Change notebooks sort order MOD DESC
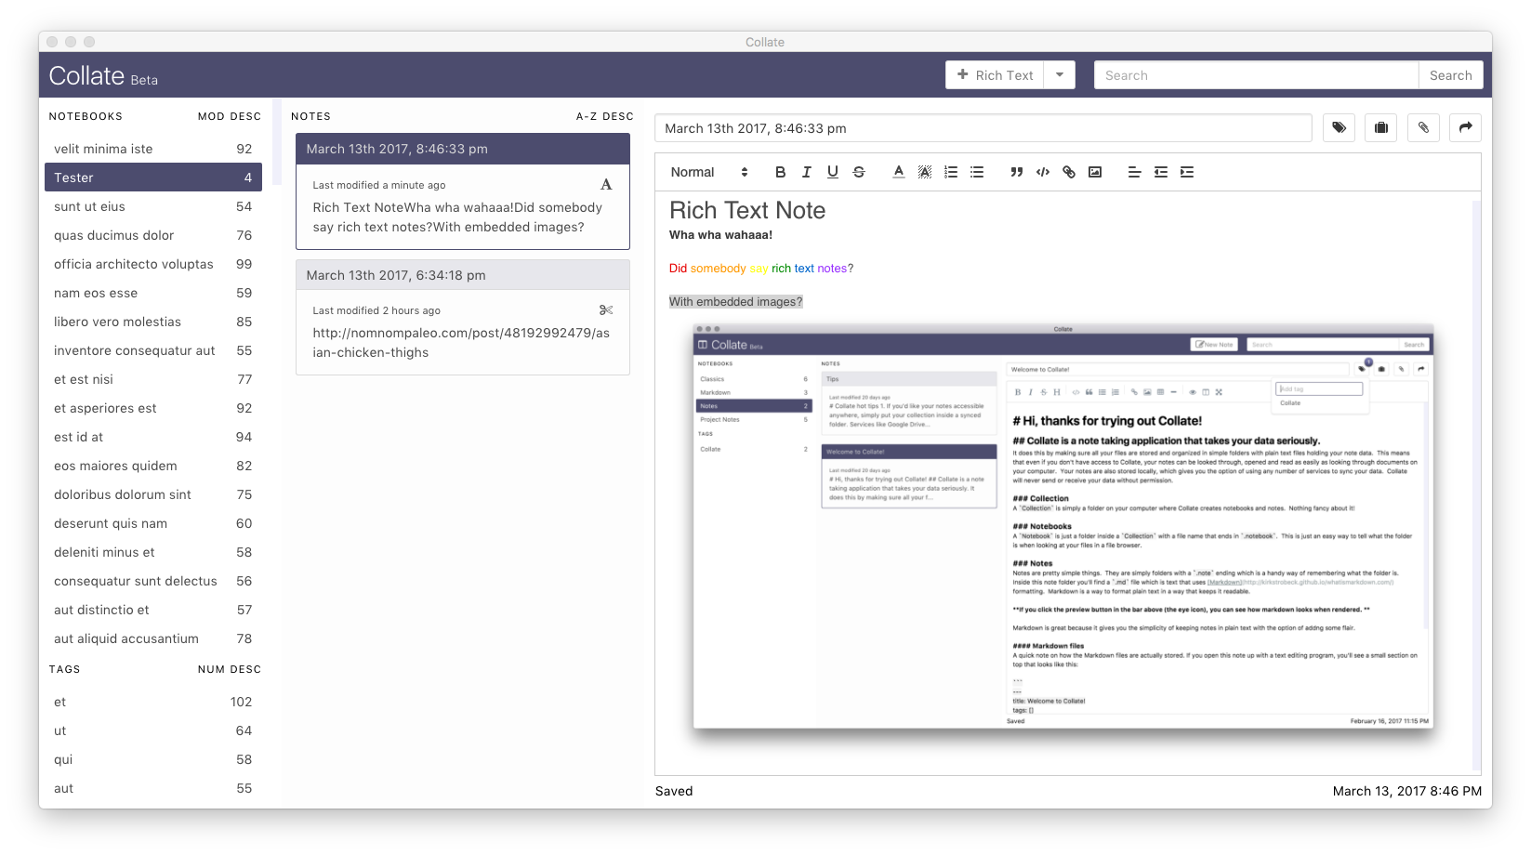Image resolution: width=1531 pixels, height=855 pixels. 230,116
